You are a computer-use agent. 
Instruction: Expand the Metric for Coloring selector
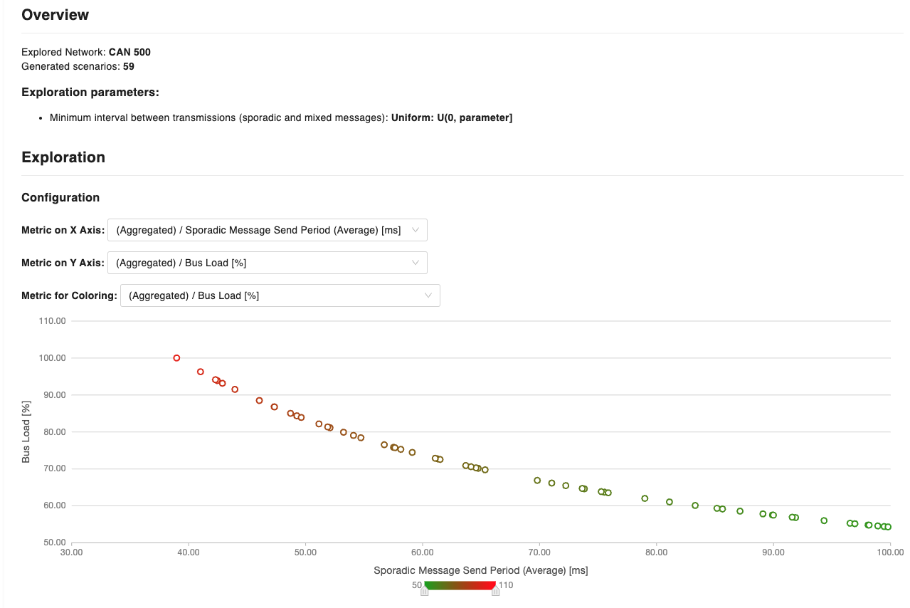point(280,295)
